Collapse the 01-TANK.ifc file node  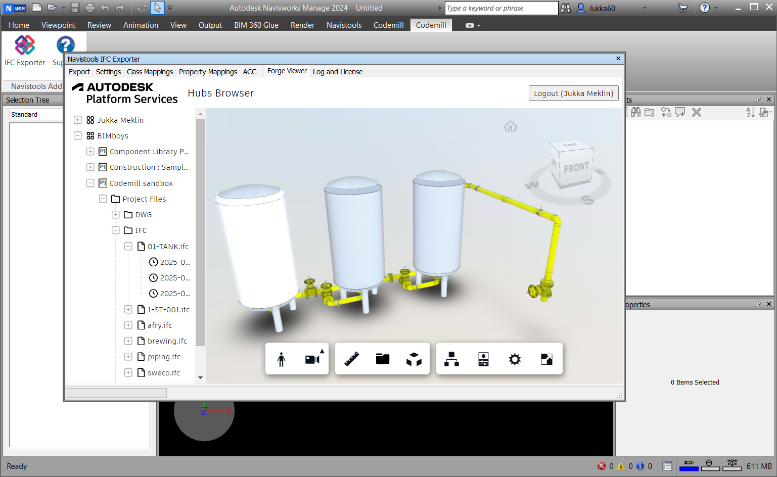point(128,246)
